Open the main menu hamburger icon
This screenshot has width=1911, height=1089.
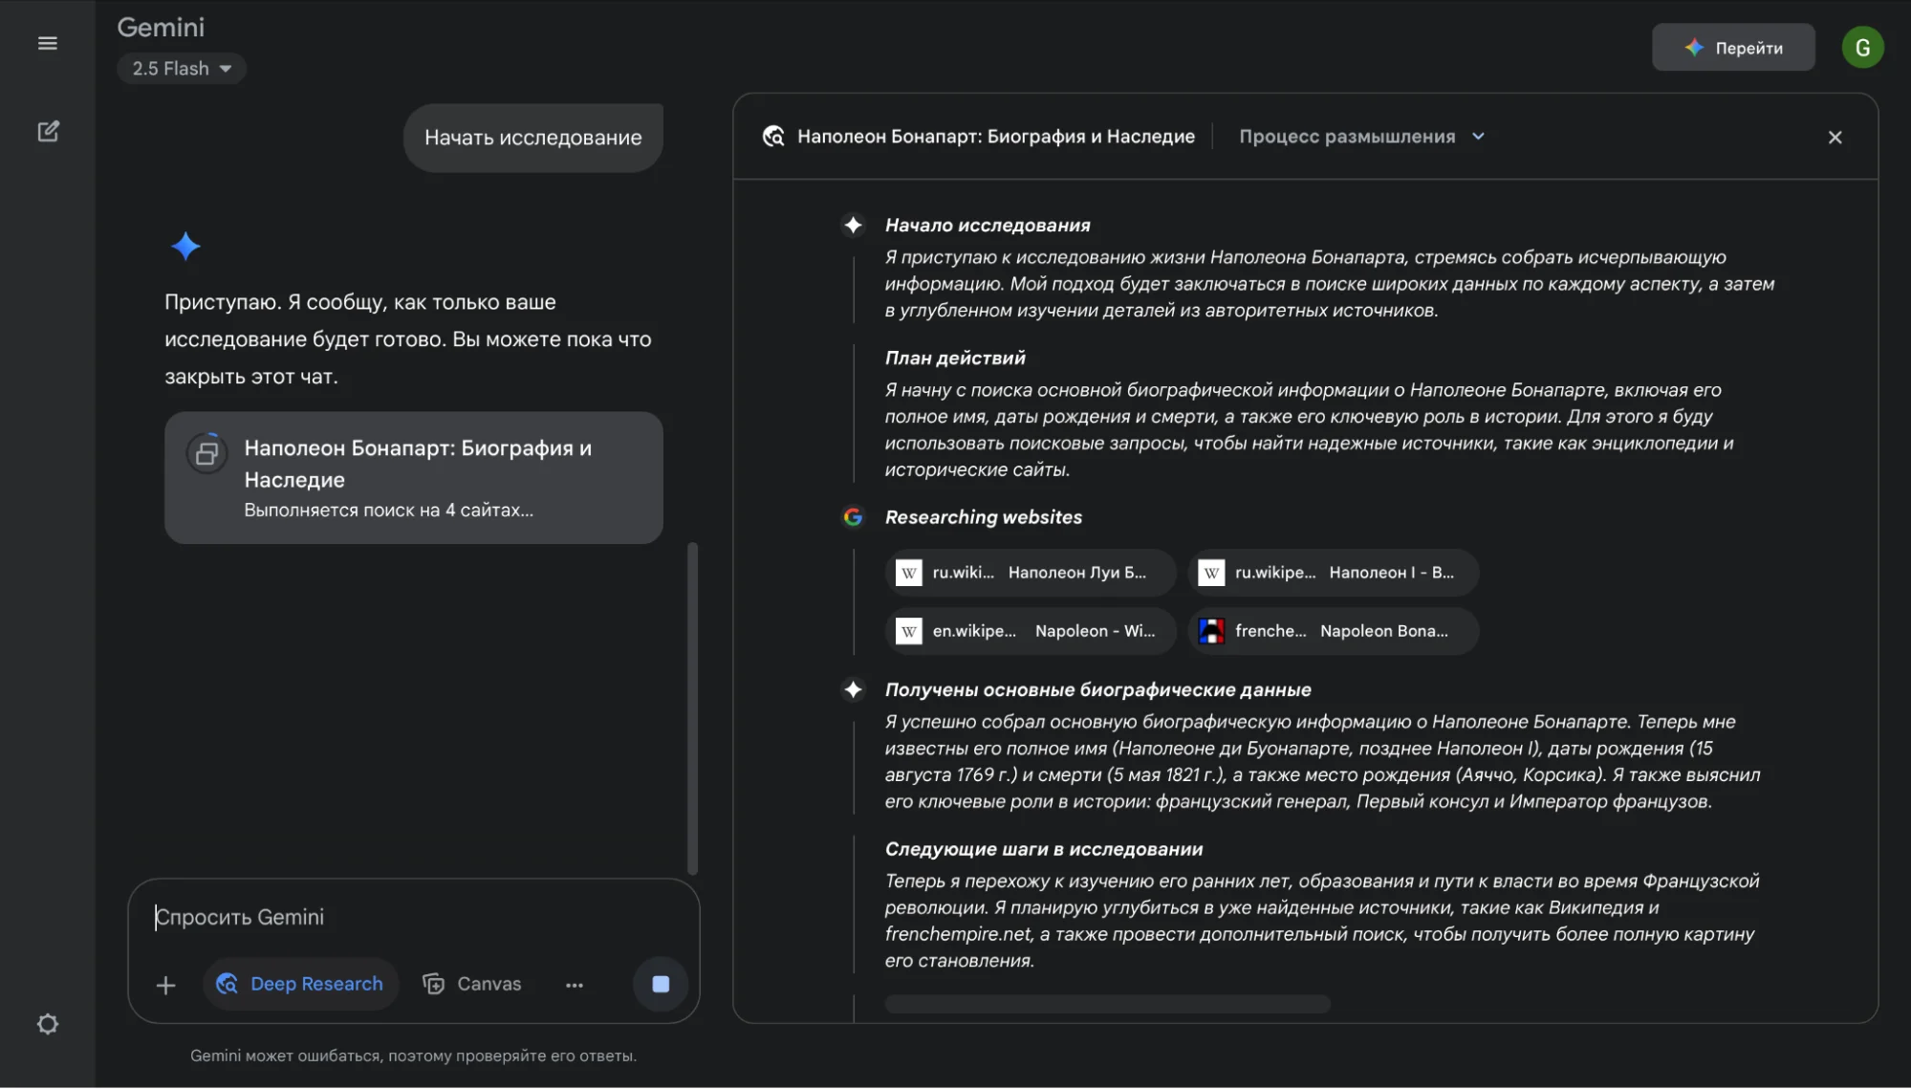47,44
